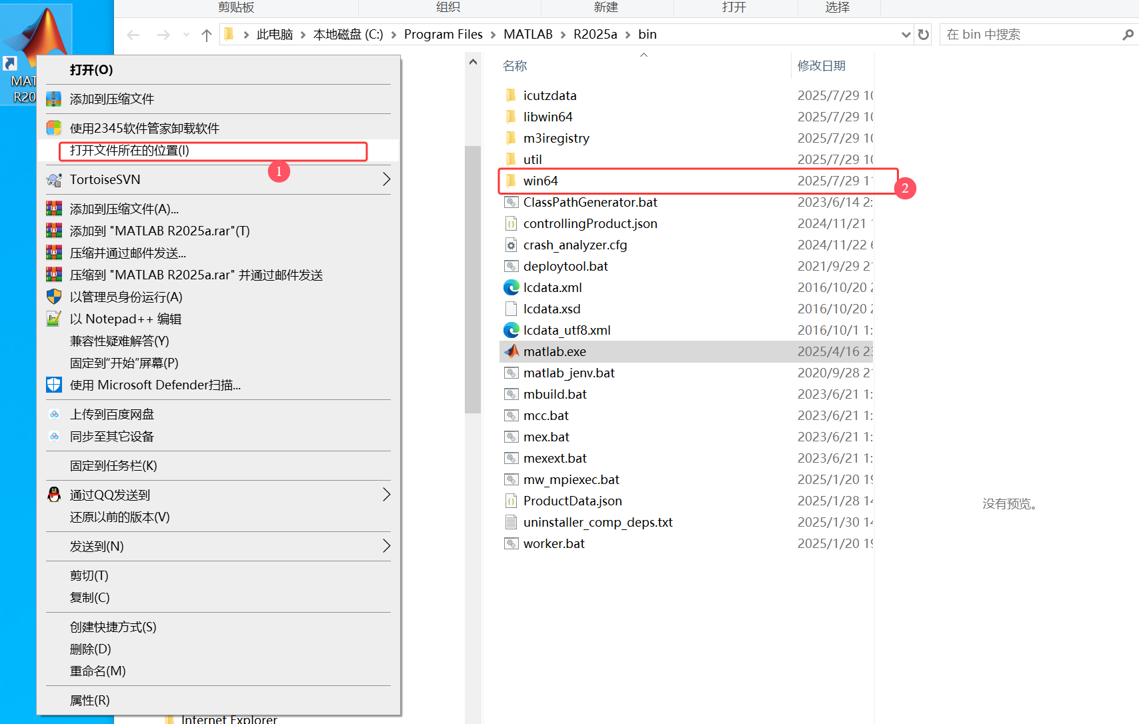
Task: Choose 删除(D) in the context menu
Action: [219, 649]
